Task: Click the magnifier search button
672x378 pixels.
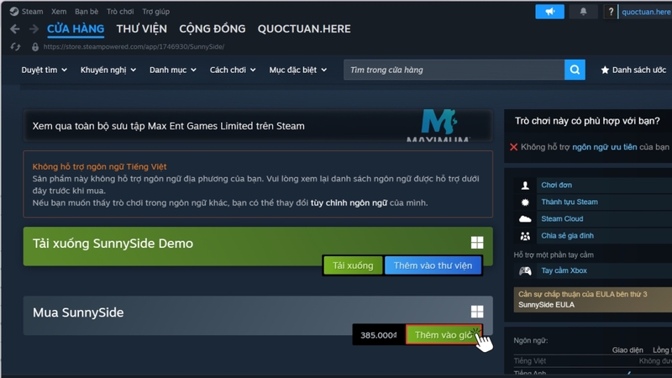Action: [x=575, y=70]
